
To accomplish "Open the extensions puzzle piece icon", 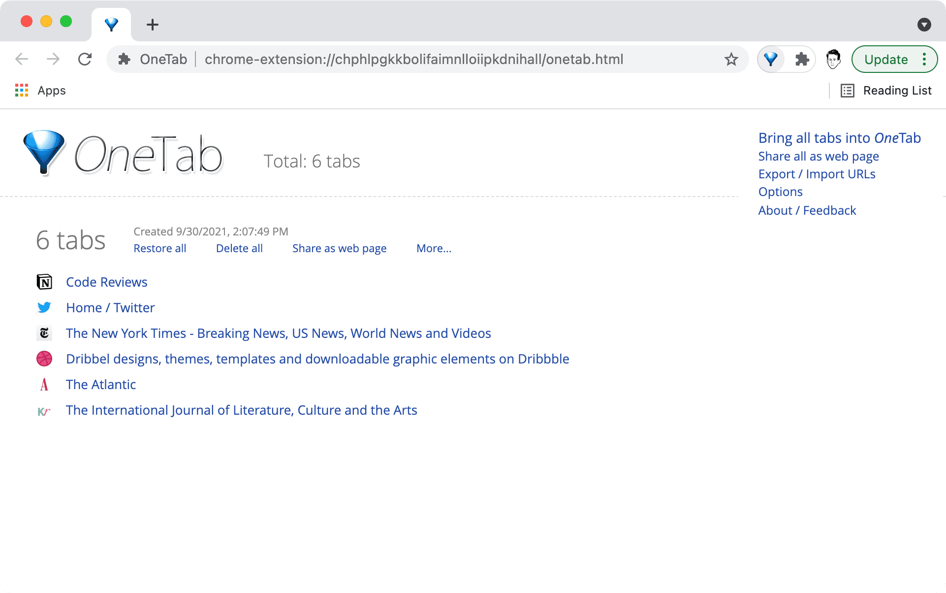I will click(x=801, y=59).
